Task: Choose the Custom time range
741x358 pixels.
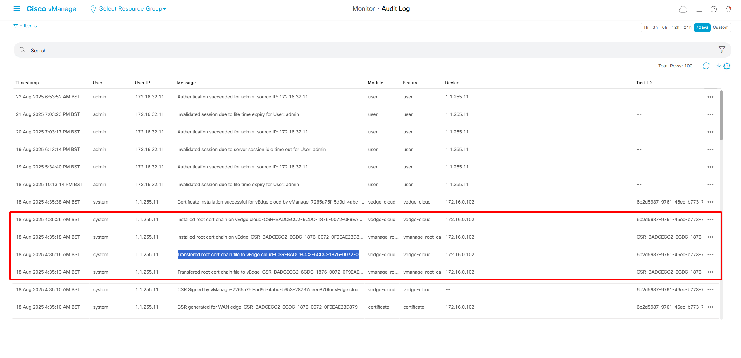Action: (721, 27)
